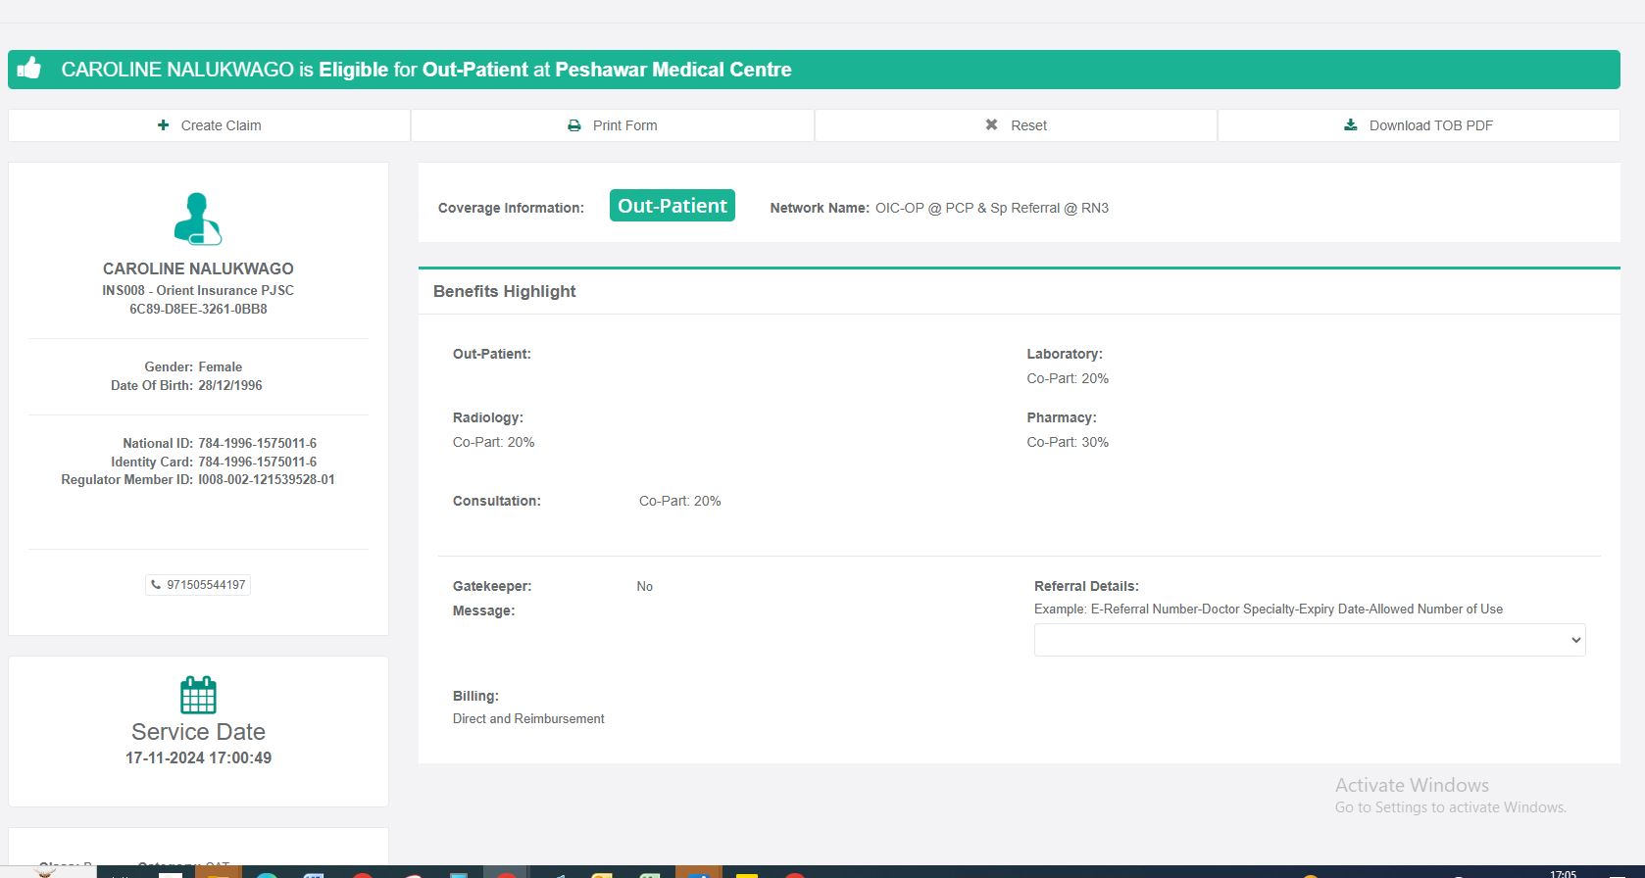Select the patient name in the profile card
The height and width of the screenshot is (878, 1645).
198,268
